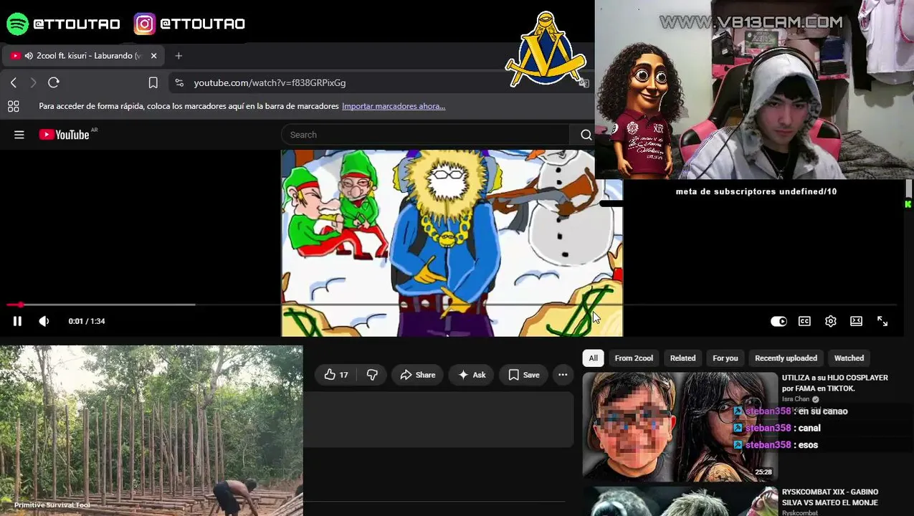The width and height of the screenshot is (914, 516).
Task: Pause the YouTube video
Action: (17, 321)
